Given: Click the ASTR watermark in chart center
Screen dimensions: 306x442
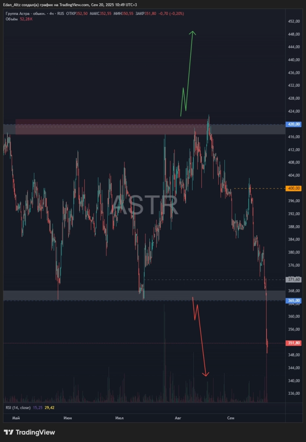Looking at the screenshot, I should pyautogui.click(x=144, y=205).
